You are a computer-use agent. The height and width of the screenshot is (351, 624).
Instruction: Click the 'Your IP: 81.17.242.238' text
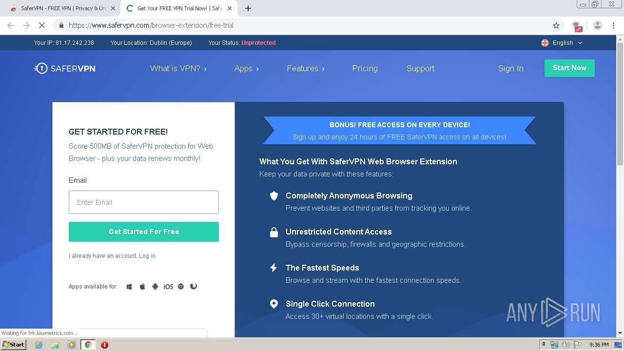click(64, 43)
